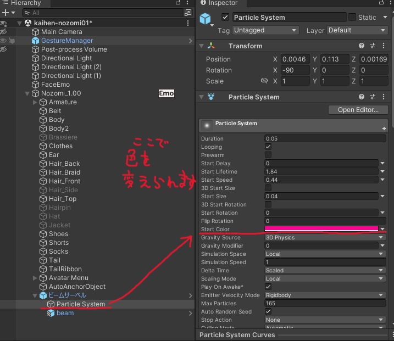Open the Delta Time dropdown

(x=325, y=271)
